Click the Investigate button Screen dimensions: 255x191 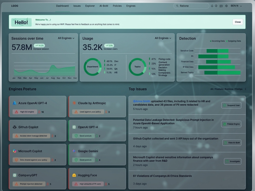(233, 161)
